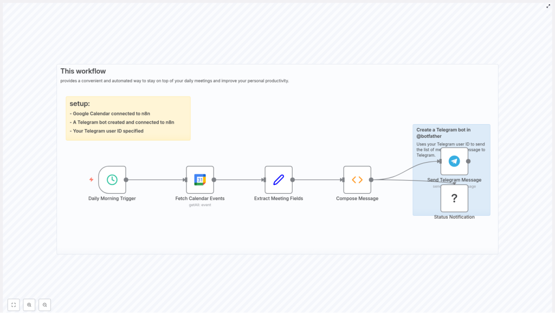Click the Send Telegram Message node icon
The width and height of the screenshot is (555, 326).
(x=454, y=161)
